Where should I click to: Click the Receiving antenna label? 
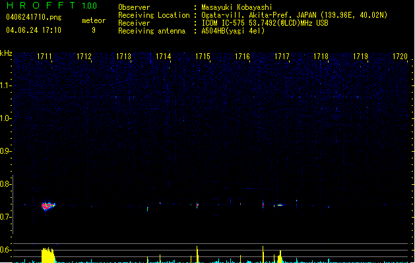coord(152,31)
